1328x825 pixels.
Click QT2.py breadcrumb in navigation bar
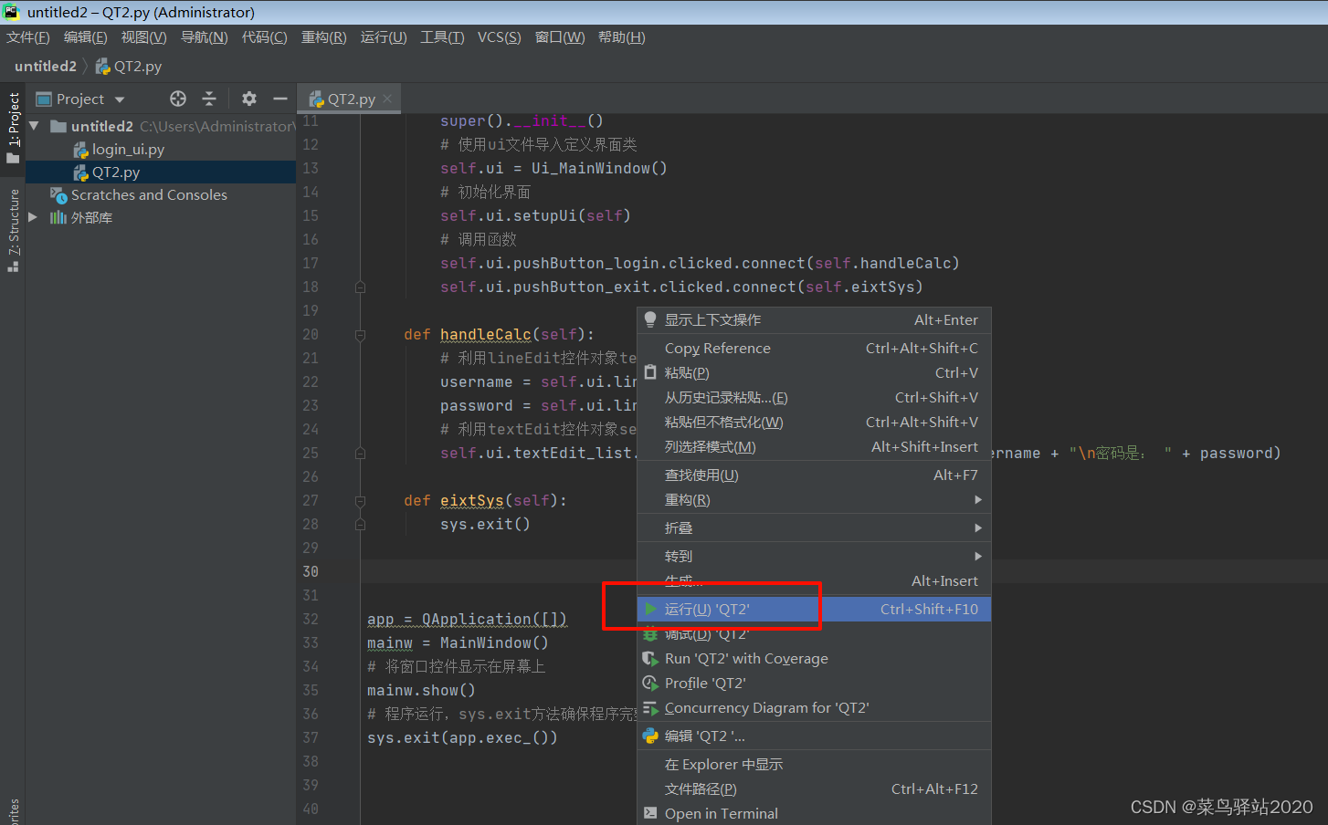tap(129, 66)
